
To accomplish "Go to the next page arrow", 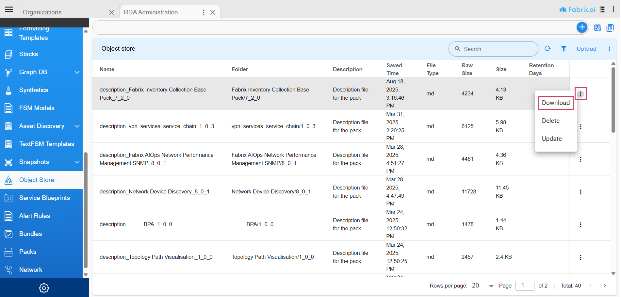I will pyautogui.click(x=605, y=286).
